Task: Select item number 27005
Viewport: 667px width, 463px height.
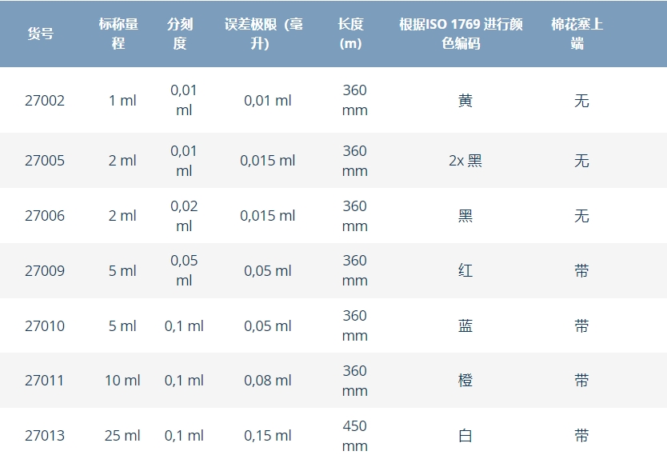Action: [45, 161]
